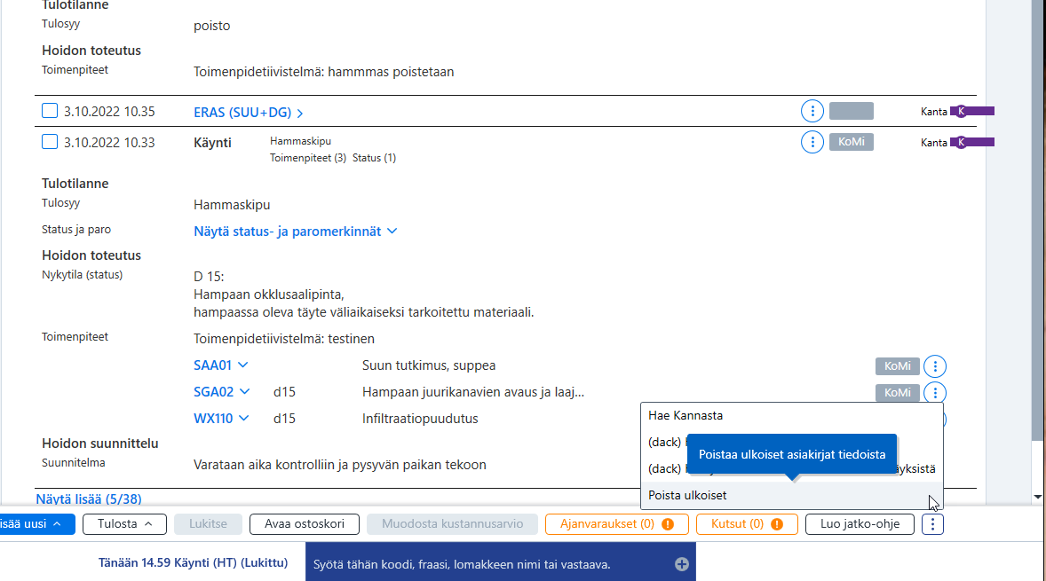Click the blank grey badge on ERAS row

(x=852, y=111)
